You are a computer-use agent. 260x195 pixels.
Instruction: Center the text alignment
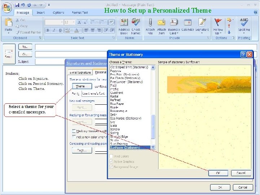(92, 30)
